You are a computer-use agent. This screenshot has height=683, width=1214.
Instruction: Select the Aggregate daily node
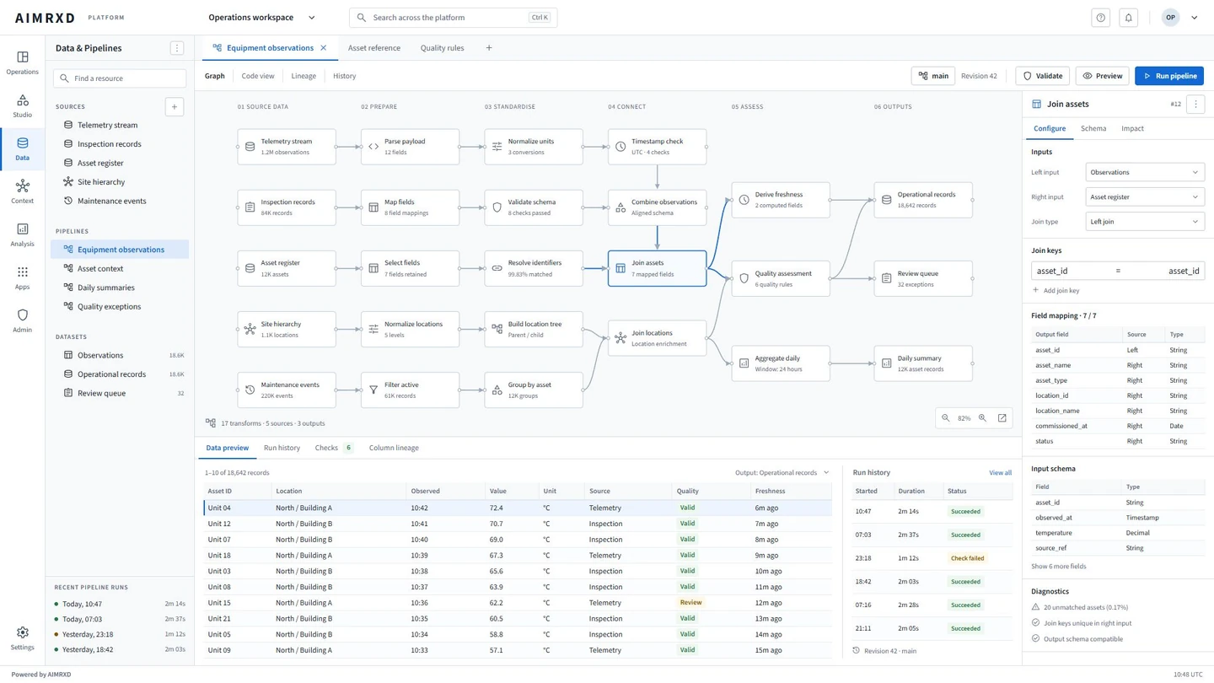click(781, 363)
